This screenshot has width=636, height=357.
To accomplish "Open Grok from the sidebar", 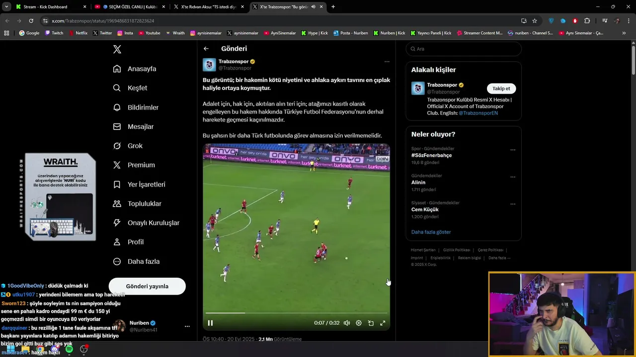I will point(128,146).
